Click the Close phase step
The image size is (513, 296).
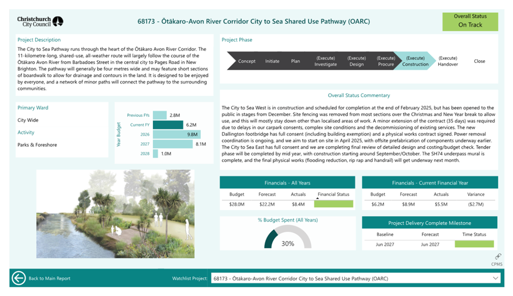click(x=479, y=61)
